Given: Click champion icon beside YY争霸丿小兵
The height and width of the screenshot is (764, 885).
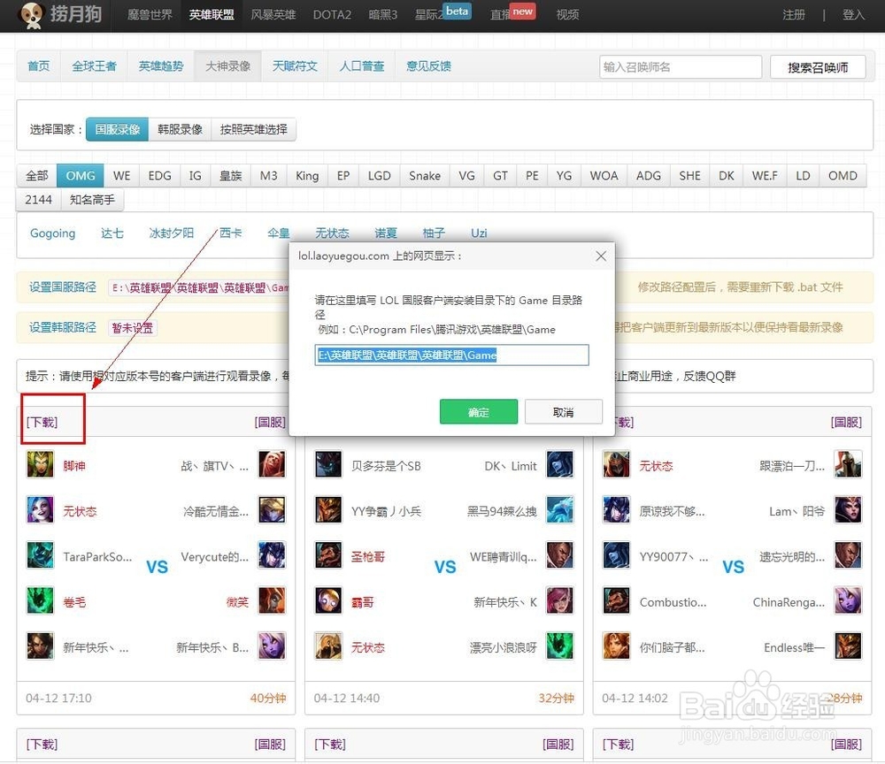Looking at the screenshot, I should click(328, 509).
